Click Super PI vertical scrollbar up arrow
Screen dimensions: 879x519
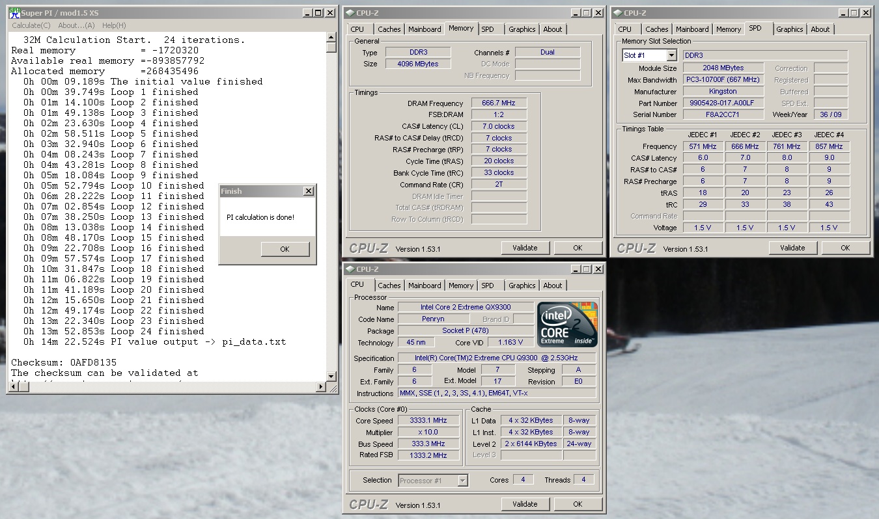[x=331, y=38]
